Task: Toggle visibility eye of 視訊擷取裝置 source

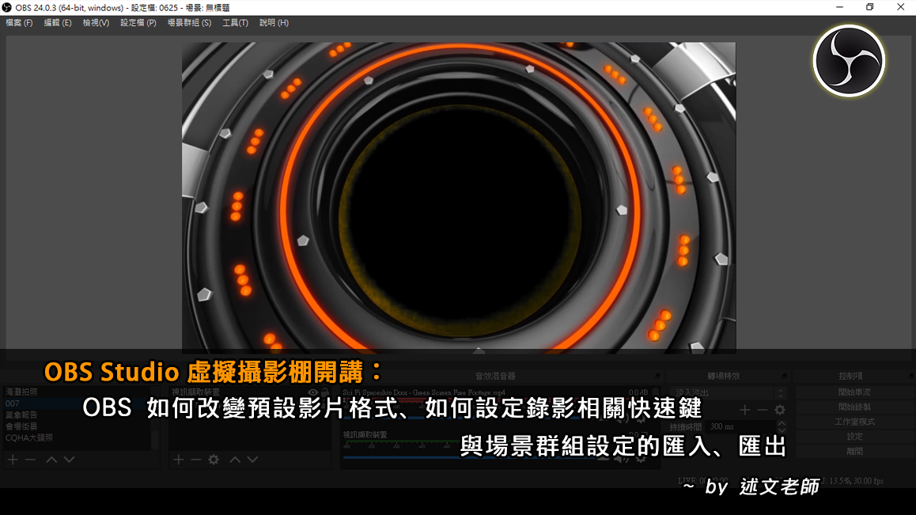Action: [x=313, y=393]
